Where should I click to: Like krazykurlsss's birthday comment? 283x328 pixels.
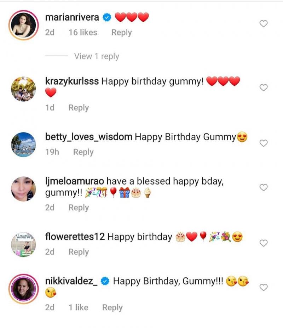(x=264, y=87)
